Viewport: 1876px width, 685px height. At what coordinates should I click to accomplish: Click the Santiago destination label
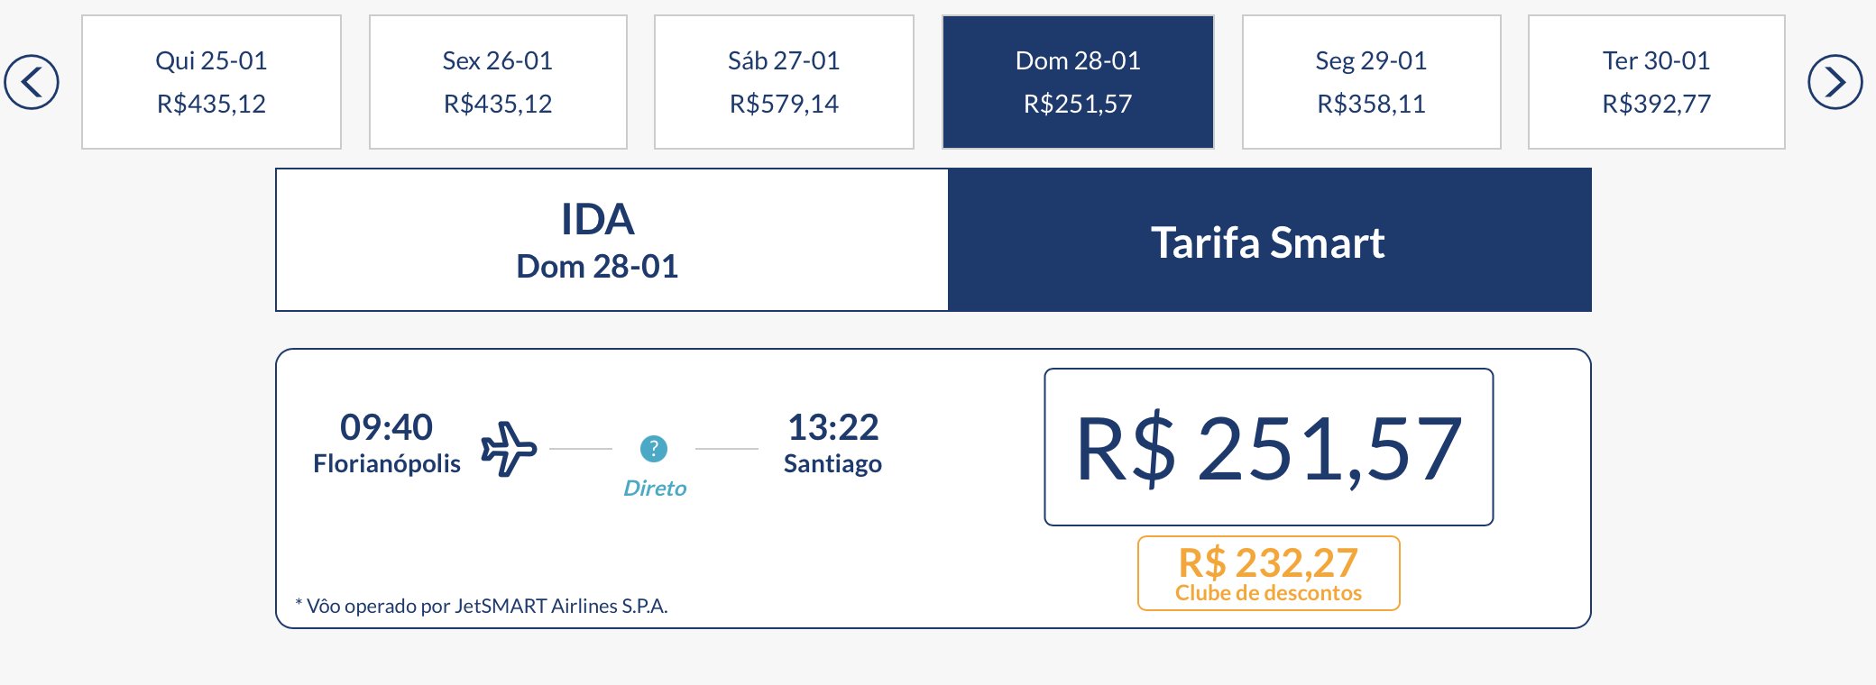coord(832,464)
